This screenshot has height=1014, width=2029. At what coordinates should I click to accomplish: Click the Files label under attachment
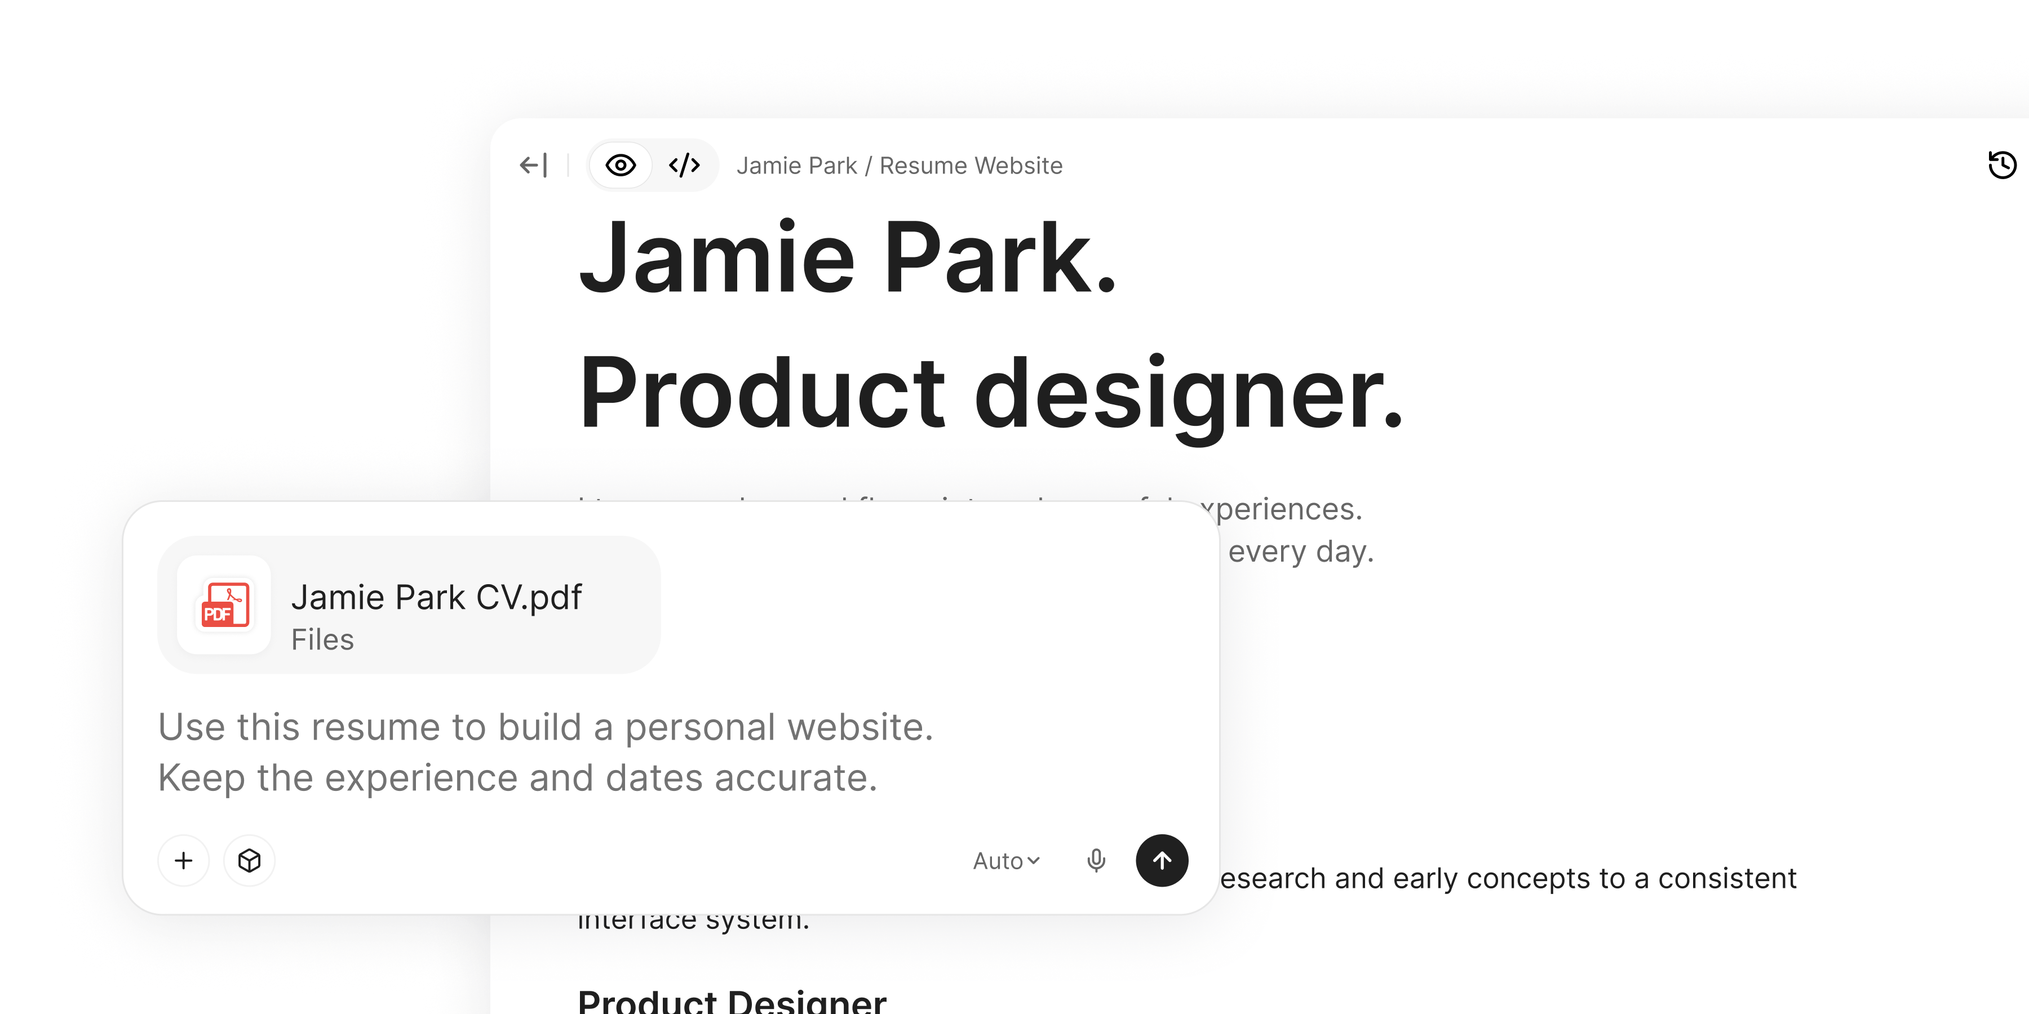322,639
